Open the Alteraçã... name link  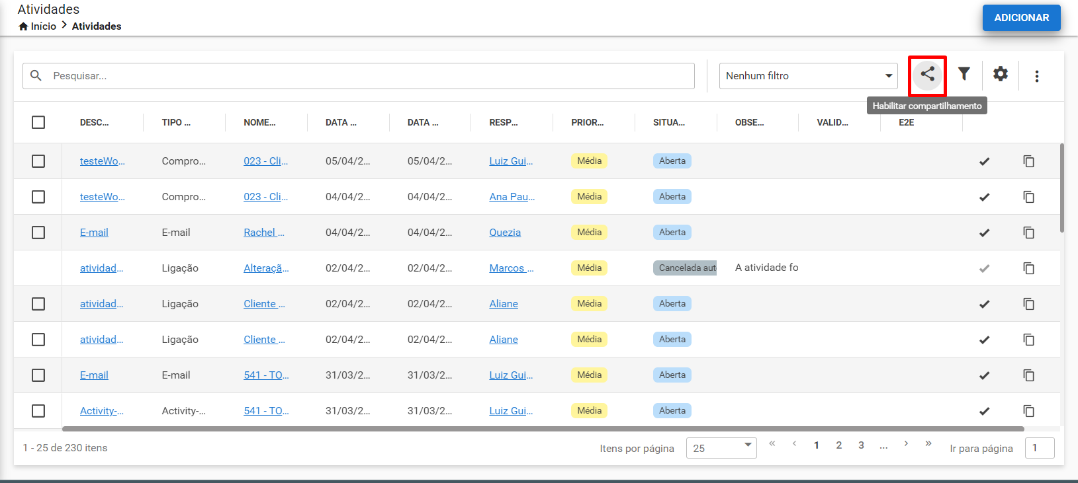click(x=266, y=268)
